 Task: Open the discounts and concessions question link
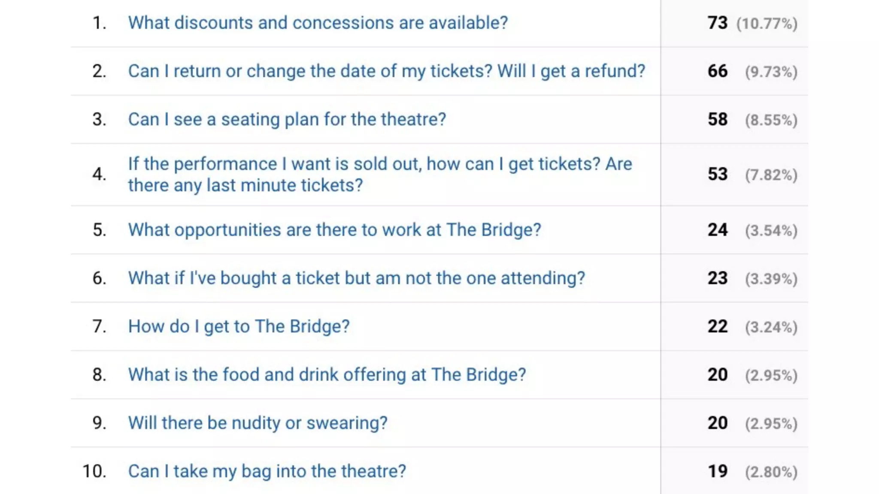(318, 23)
